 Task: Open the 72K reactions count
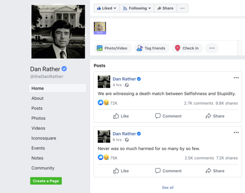tap(114, 103)
